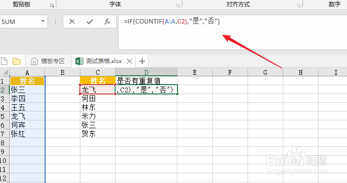Open 字体 group dialog launcher
This screenshot has width=347, height=183.
click(x=178, y=5)
